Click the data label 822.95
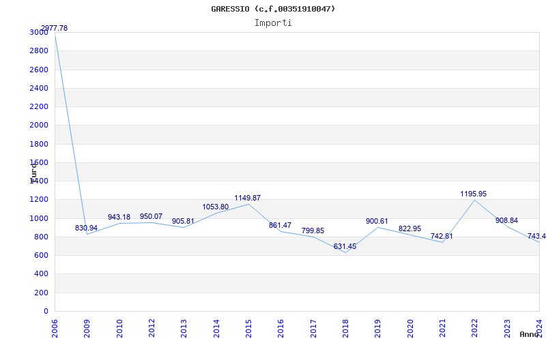The width and height of the screenshot is (546, 341). click(x=410, y=229)
